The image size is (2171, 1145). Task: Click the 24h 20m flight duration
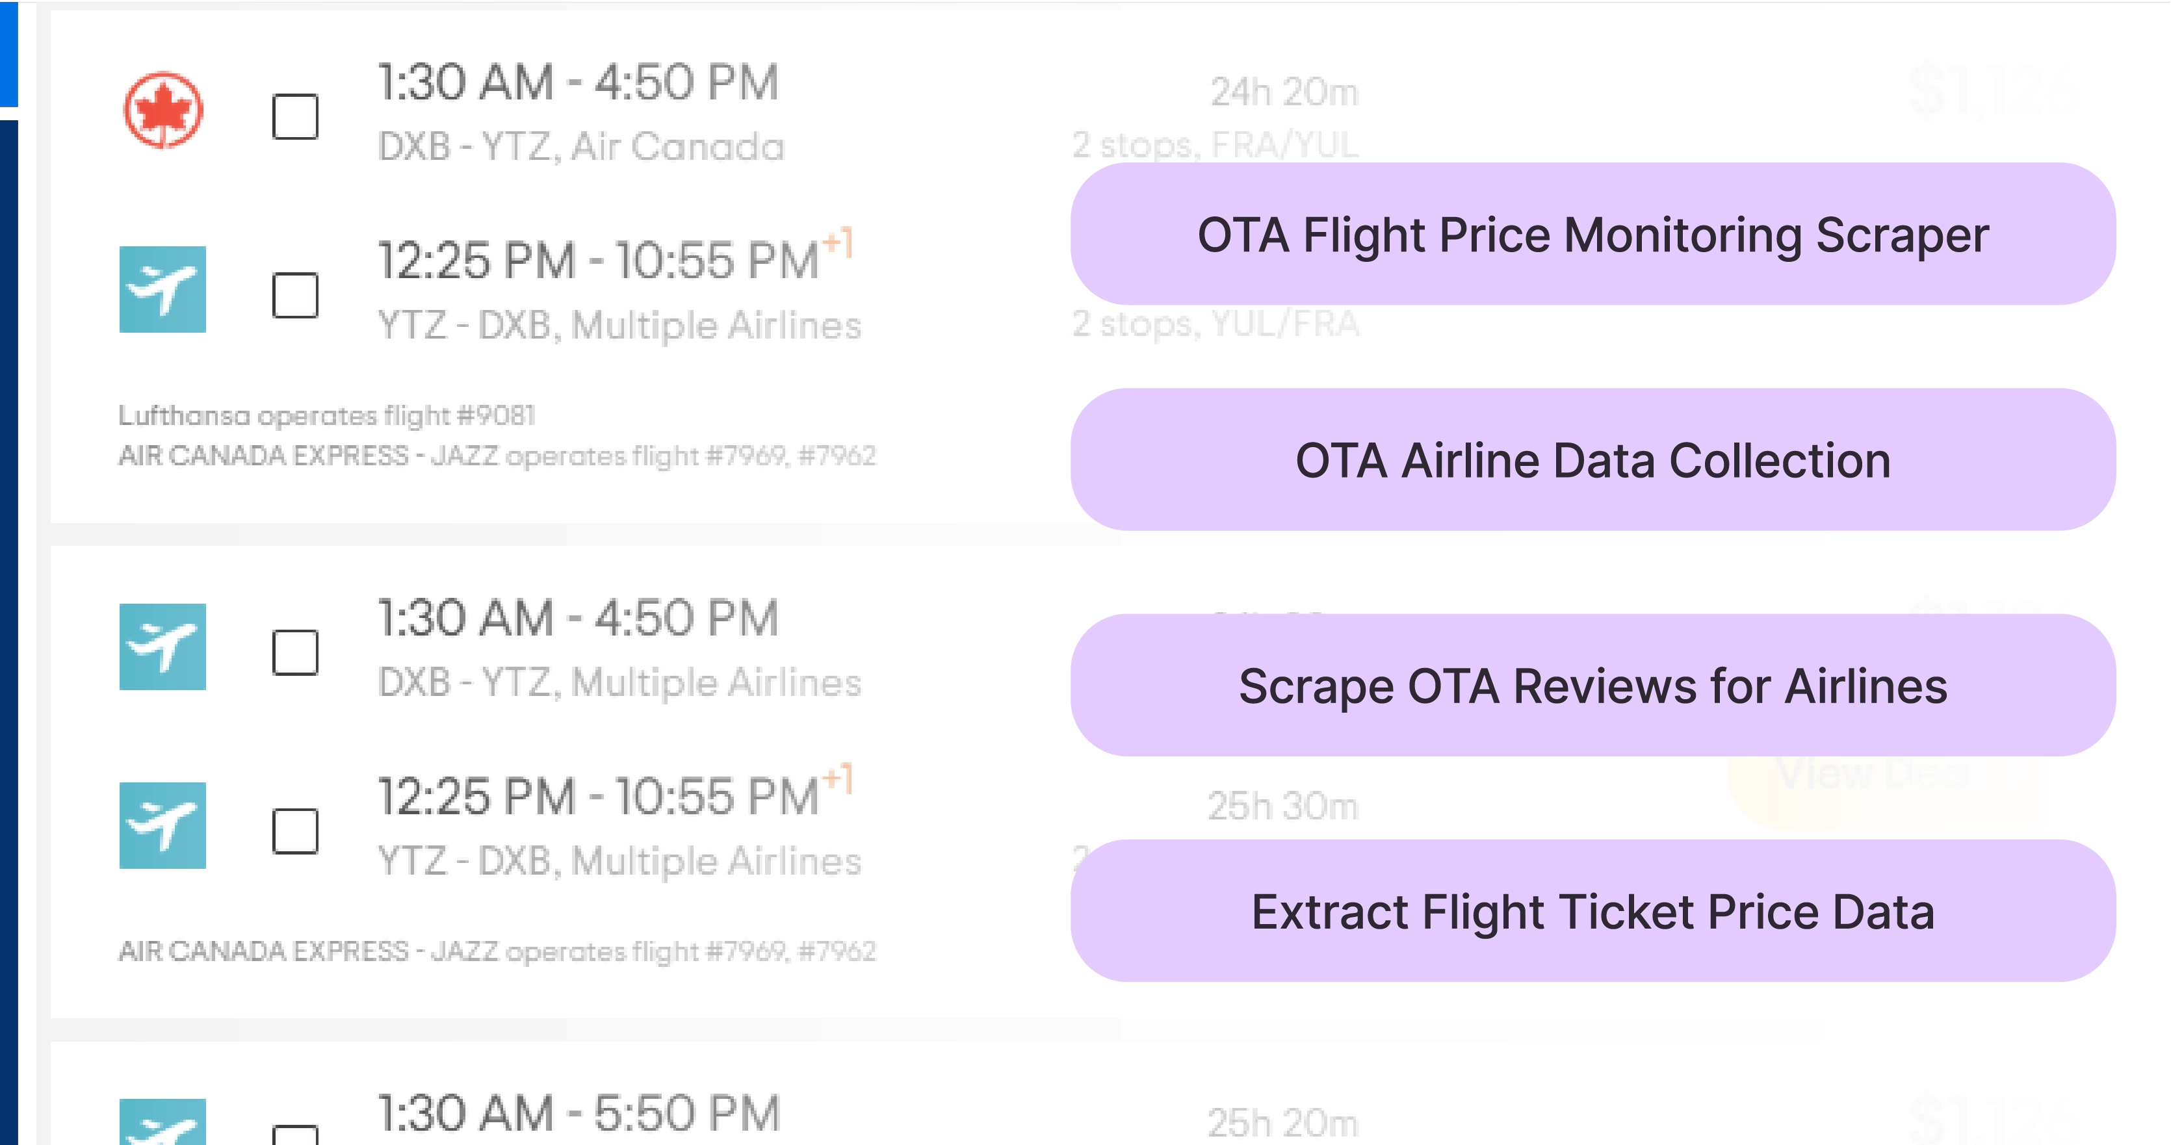tap(1284, 92)
